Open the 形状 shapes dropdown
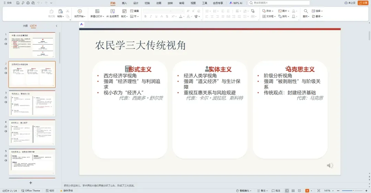371x193 pixels. (x=268, y=11)
